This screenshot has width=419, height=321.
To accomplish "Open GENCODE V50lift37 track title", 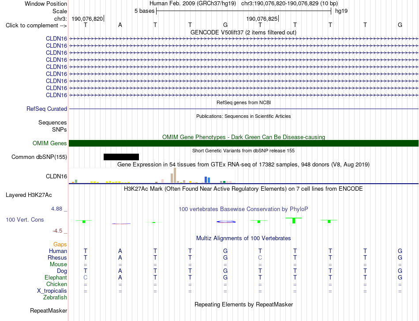I will coord(243,32).
